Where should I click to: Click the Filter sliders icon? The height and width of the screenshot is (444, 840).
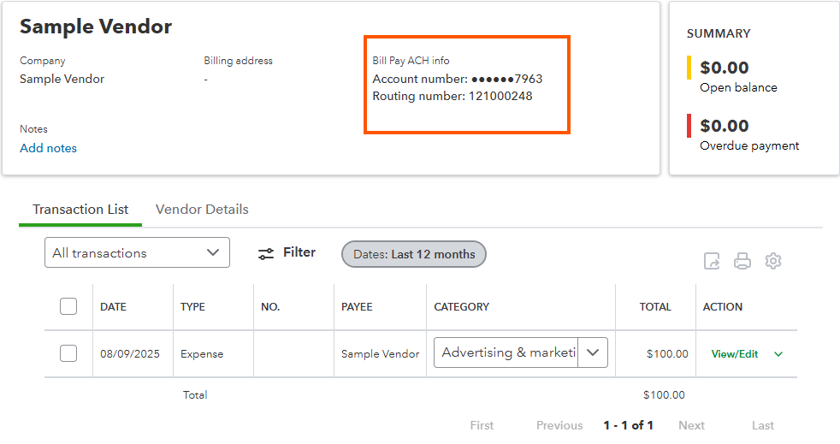266,253
